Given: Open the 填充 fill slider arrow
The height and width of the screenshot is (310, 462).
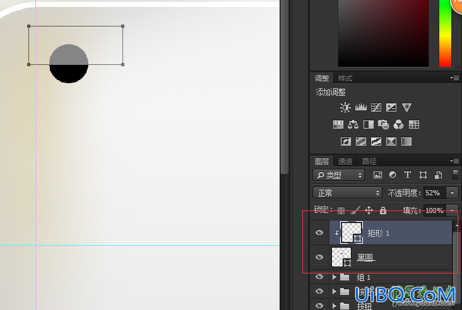Looking at the screenshot, I should tap(453, 210).
